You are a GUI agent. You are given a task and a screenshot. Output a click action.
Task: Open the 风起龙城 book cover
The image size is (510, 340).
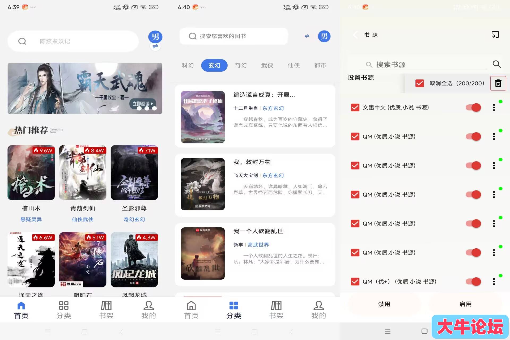134,260
